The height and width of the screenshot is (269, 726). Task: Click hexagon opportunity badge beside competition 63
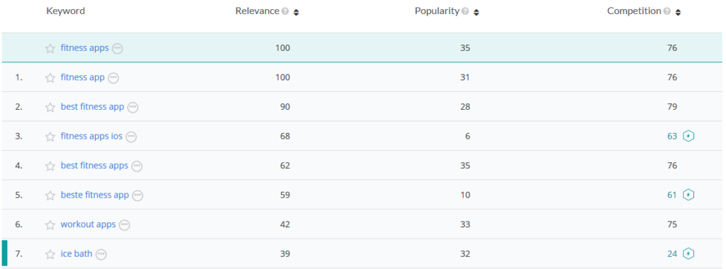[689, 137]
